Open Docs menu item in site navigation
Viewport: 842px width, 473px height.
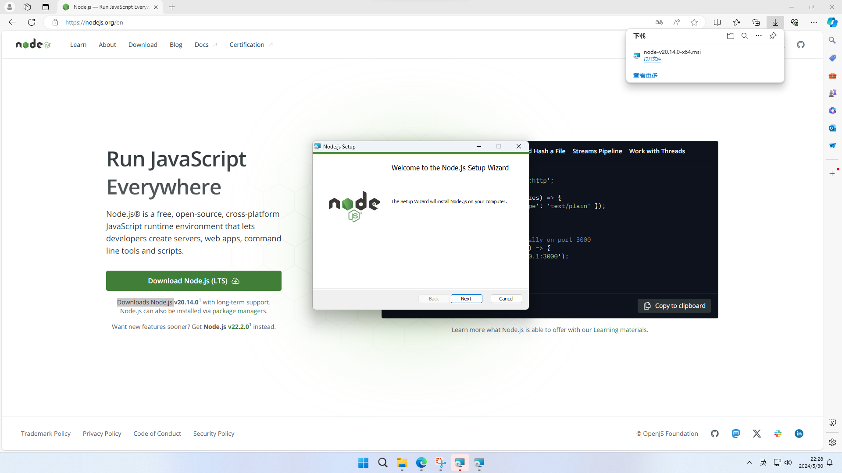click(x=202, y=45)
